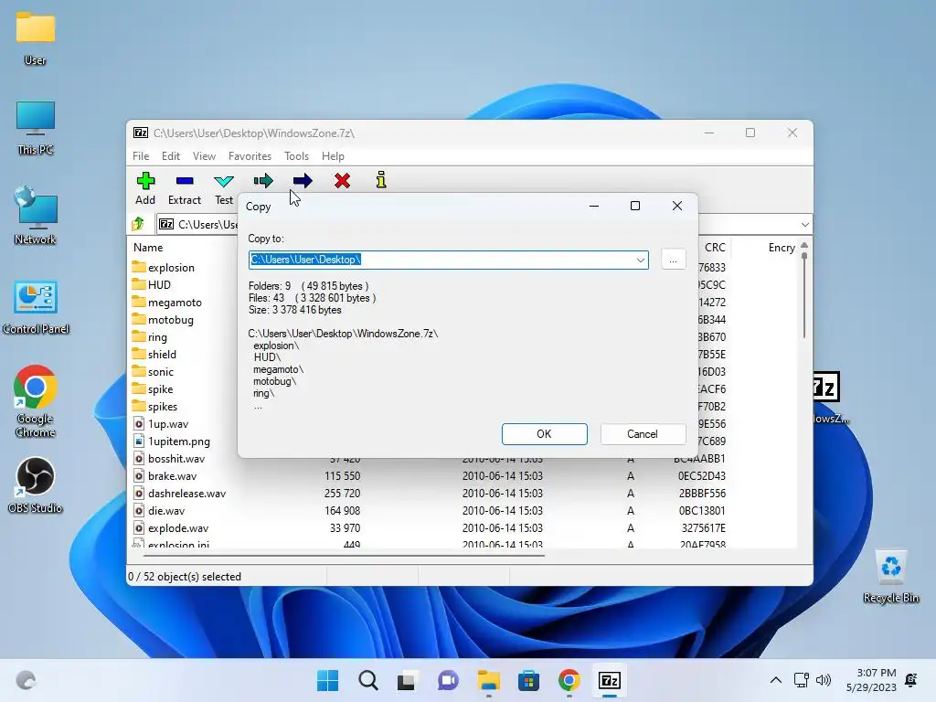Select the 1upitem.png file
This screenshot has width=936, height=702.
(x=171, y=441)
